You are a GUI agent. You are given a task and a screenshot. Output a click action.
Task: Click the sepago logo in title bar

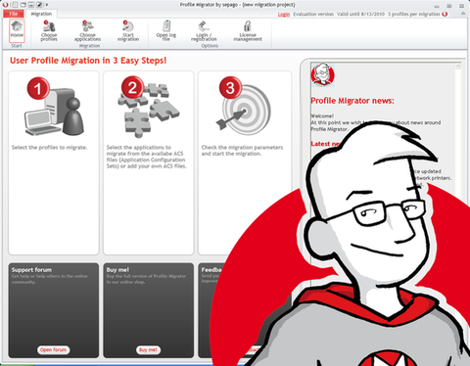coord(5,4)
